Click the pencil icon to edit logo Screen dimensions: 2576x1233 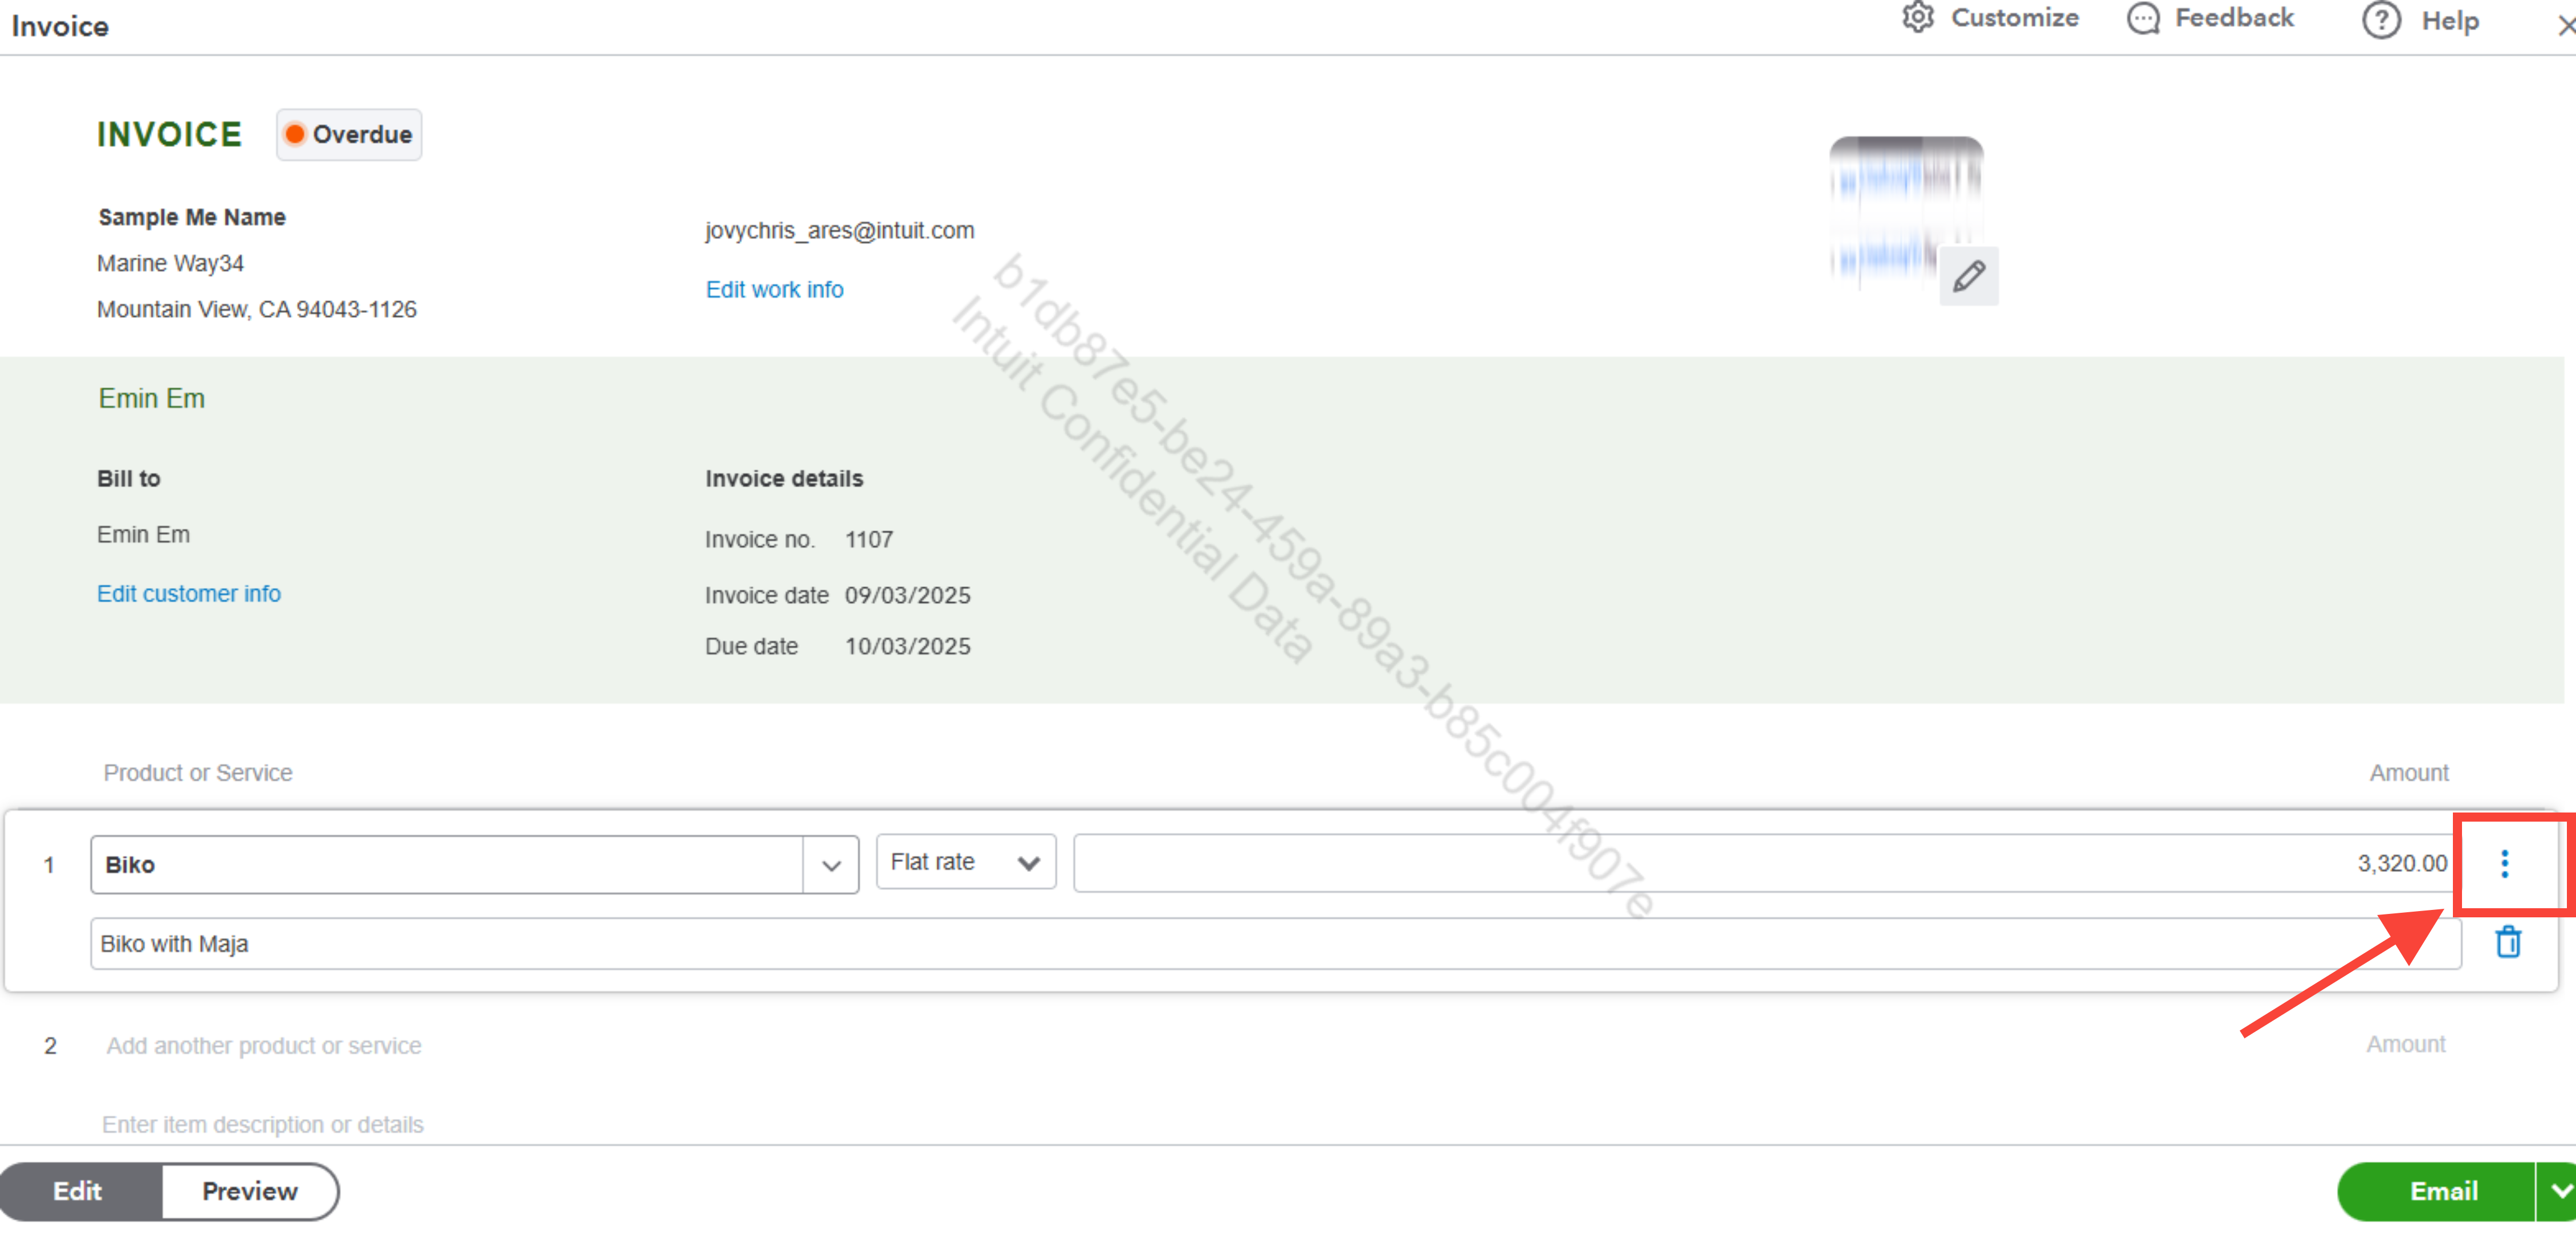tap(1968, 276)
